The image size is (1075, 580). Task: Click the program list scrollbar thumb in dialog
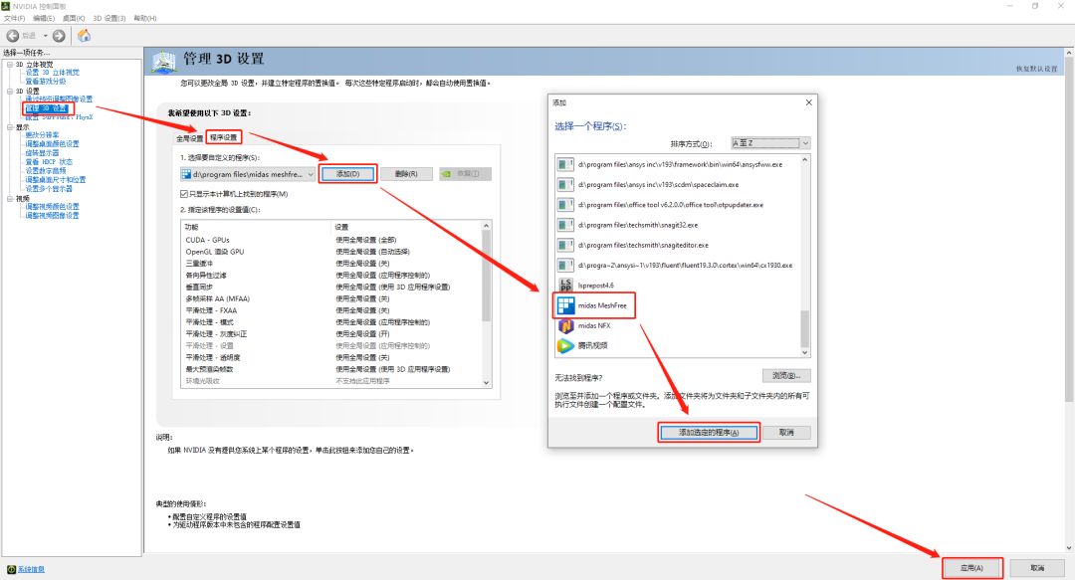805,329
